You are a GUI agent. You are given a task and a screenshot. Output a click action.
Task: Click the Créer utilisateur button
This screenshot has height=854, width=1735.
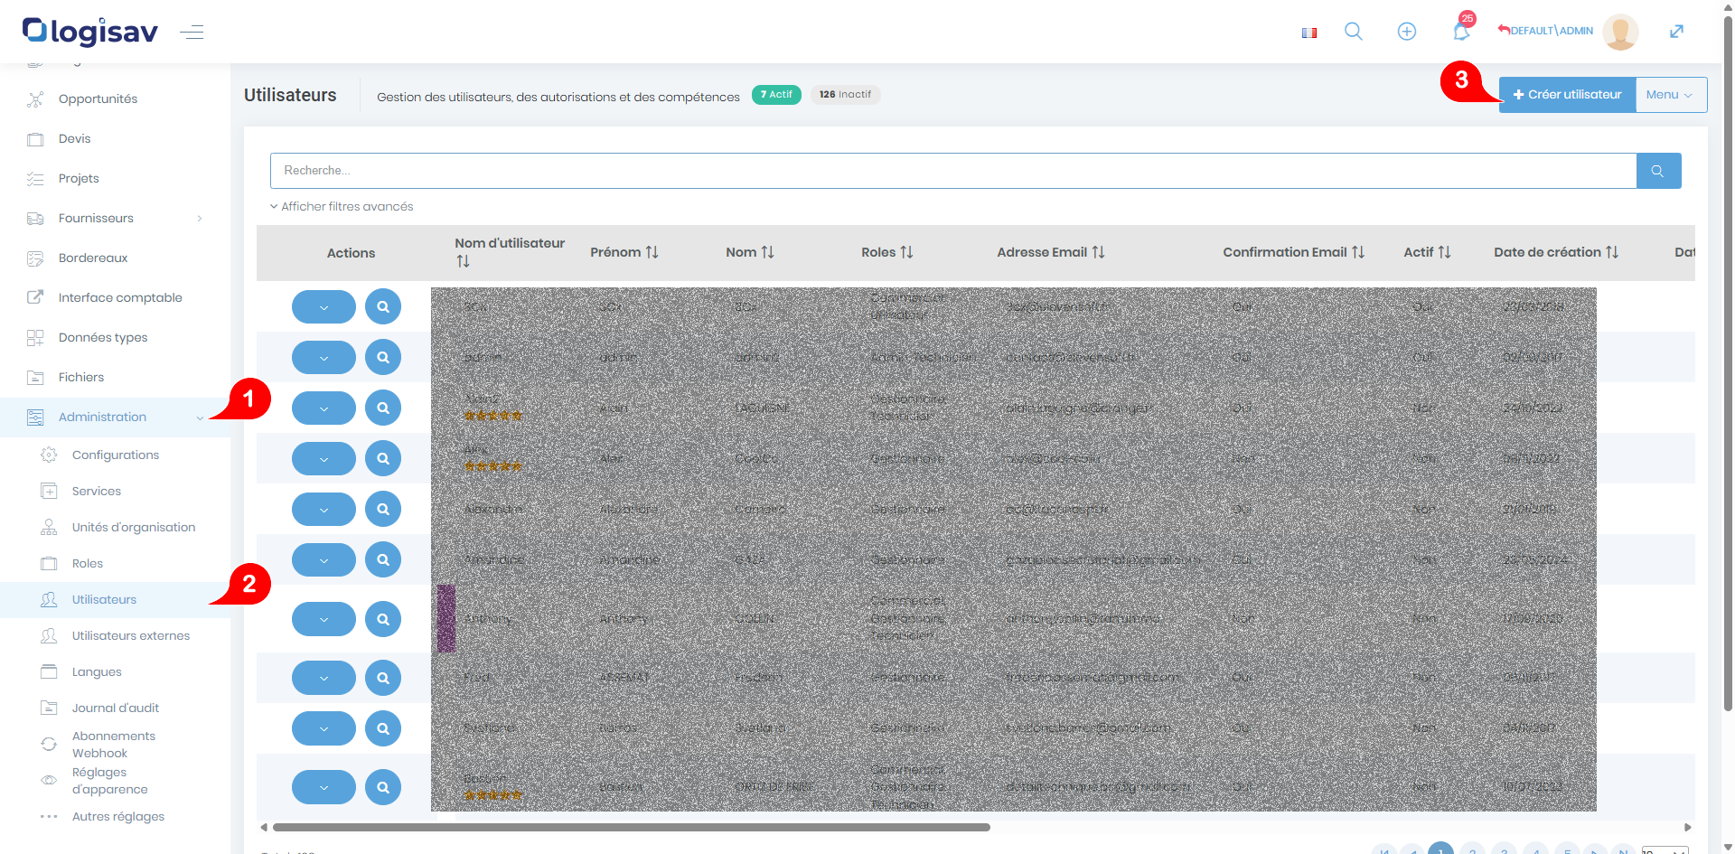(x=1567, y=95)
